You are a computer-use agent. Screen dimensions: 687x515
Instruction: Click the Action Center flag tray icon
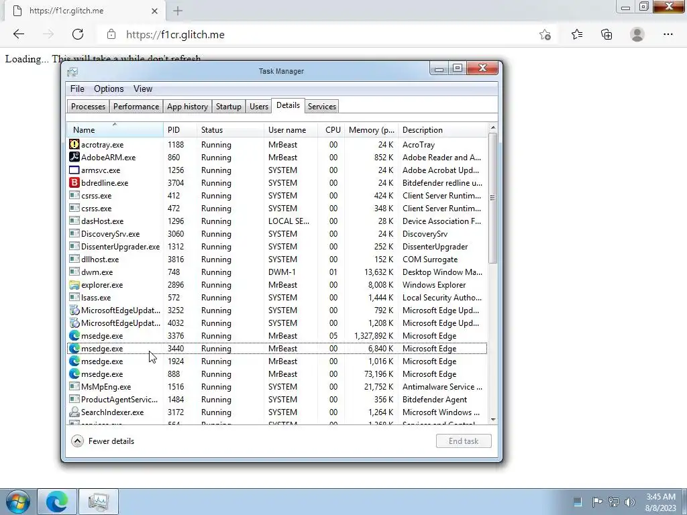(x=596, y=502)
